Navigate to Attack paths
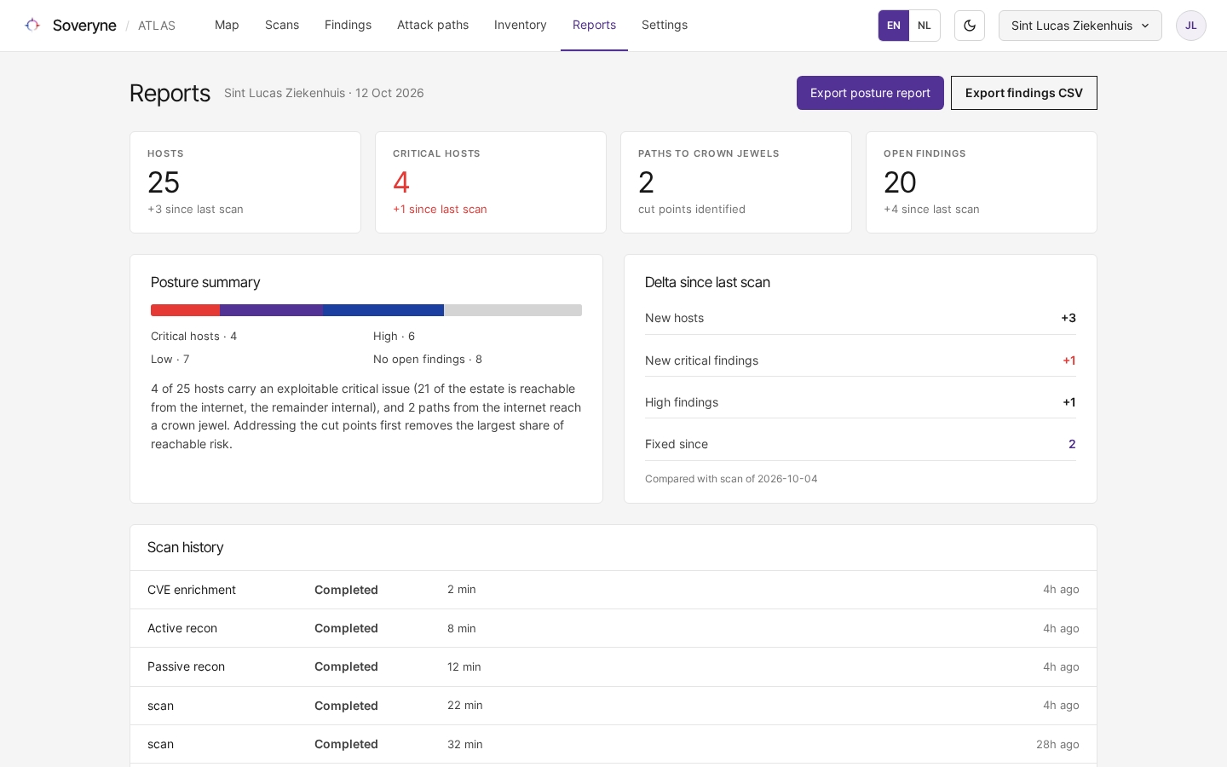The width and height of the screenshot is (1227, 767). pos(433,26)
